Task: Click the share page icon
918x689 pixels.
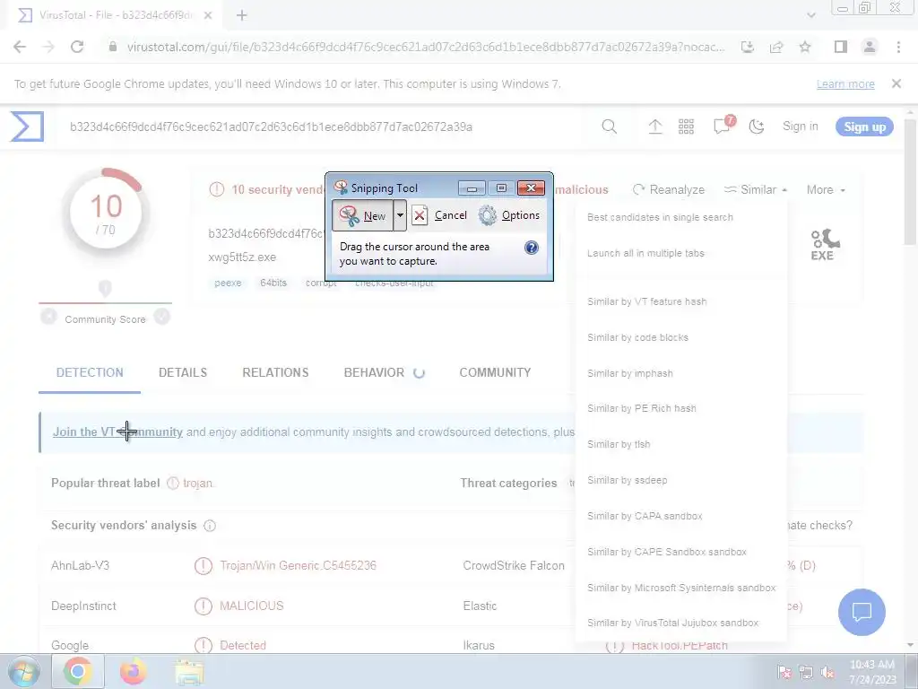Action: coord(776,47)
